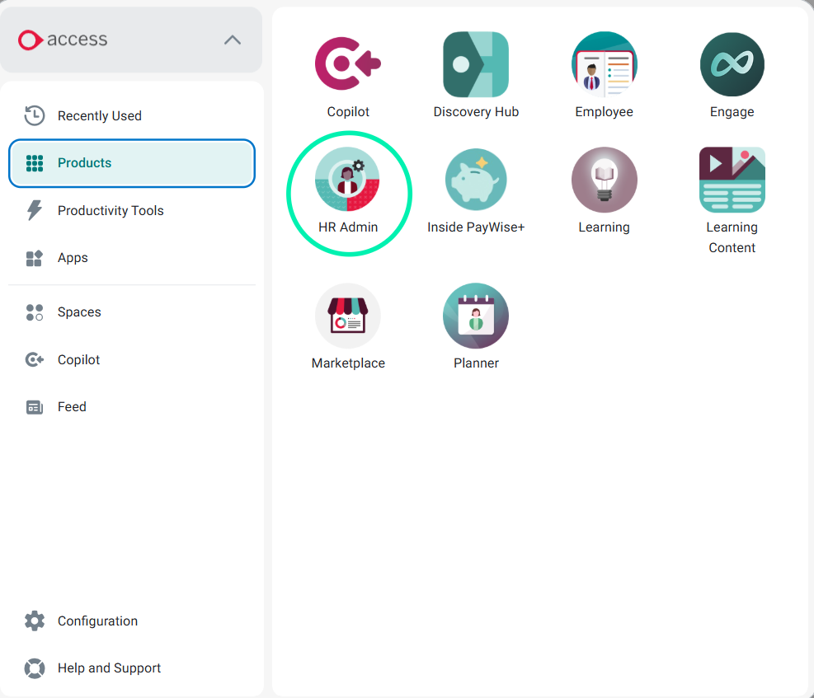
Task: Launch the HR Admin product icon
Action: (348, 180)
